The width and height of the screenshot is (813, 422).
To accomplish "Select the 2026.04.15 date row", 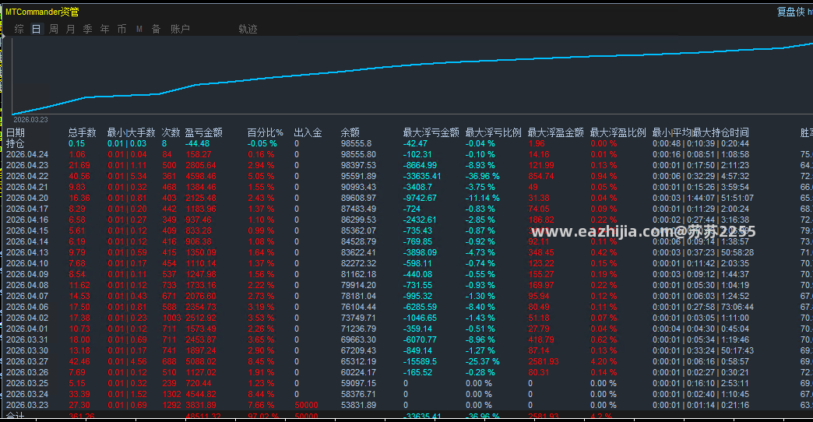I will click(x=27, y=230).
